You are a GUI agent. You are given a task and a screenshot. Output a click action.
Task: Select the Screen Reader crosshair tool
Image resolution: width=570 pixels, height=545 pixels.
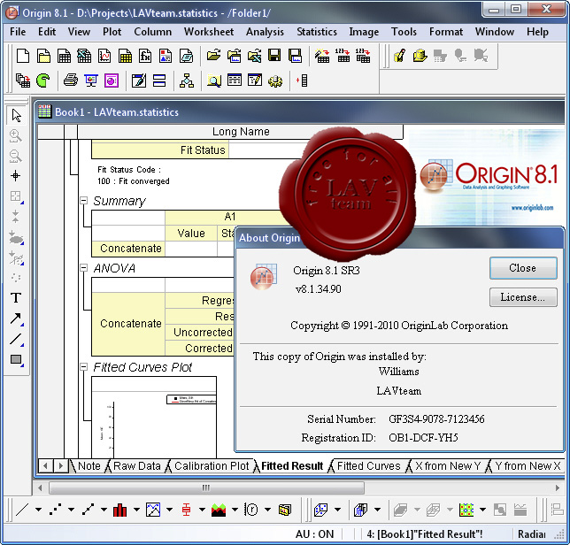click(16, 176)
